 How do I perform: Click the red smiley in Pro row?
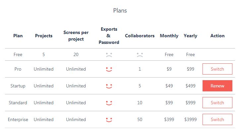pos(109,69)
